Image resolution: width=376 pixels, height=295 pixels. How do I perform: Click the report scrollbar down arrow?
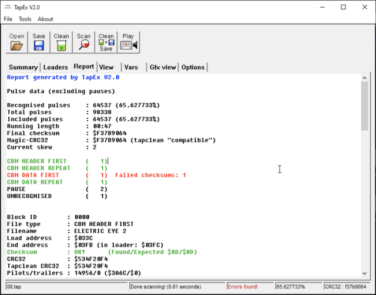[365, 274]
